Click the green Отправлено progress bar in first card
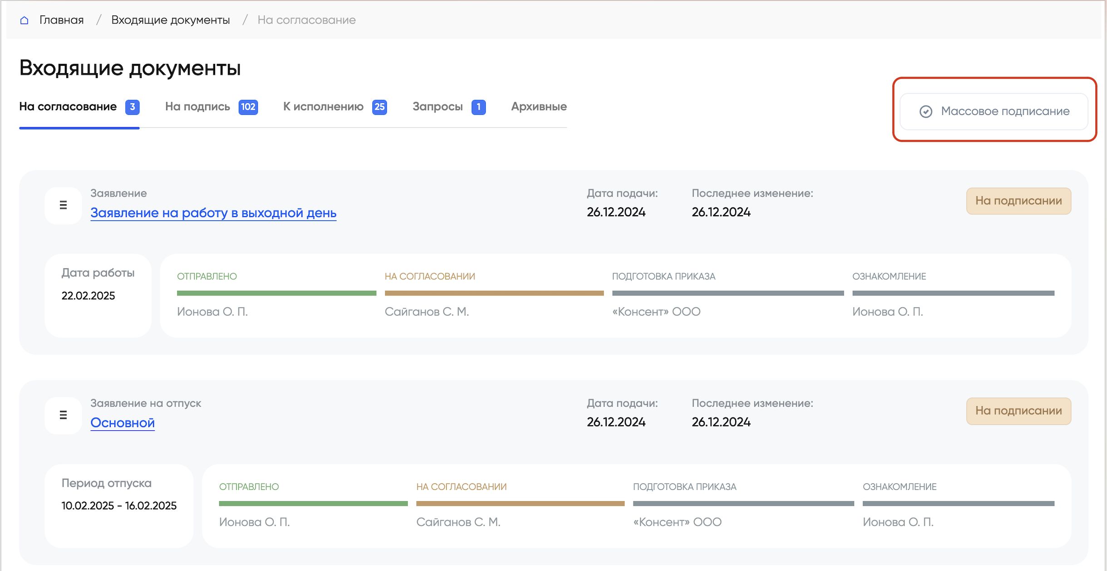This screenshot has height=571, width=1107. coord(276,293)
